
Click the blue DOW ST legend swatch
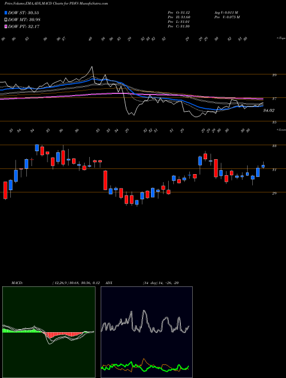click(6, 13)
